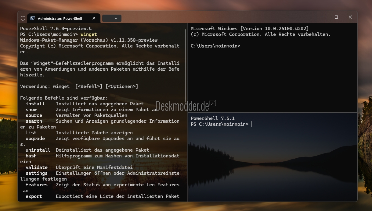Click the 'list' command name
372x211 pixels.
[x=31, y=133]
